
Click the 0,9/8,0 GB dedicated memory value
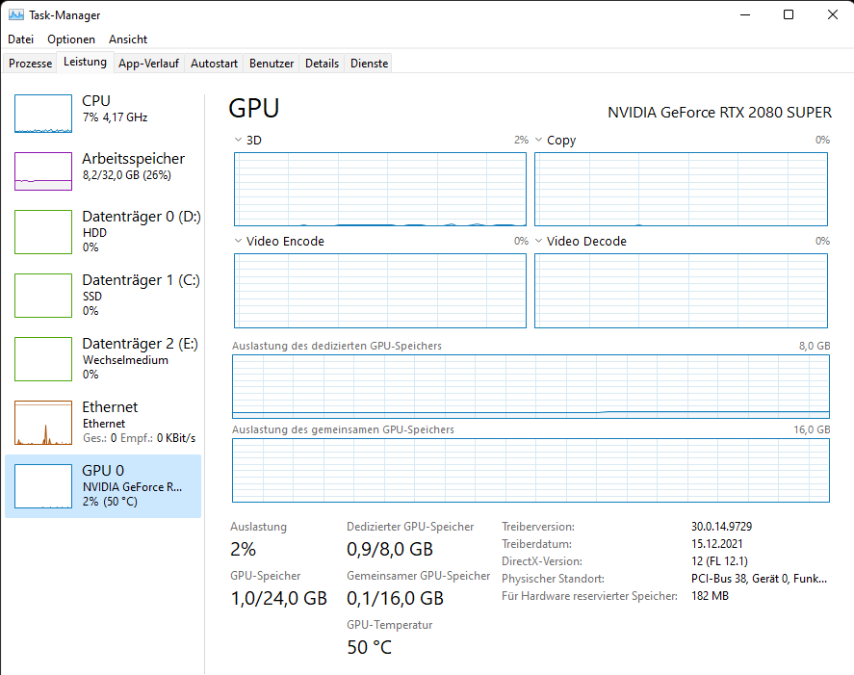pos(390,549)
